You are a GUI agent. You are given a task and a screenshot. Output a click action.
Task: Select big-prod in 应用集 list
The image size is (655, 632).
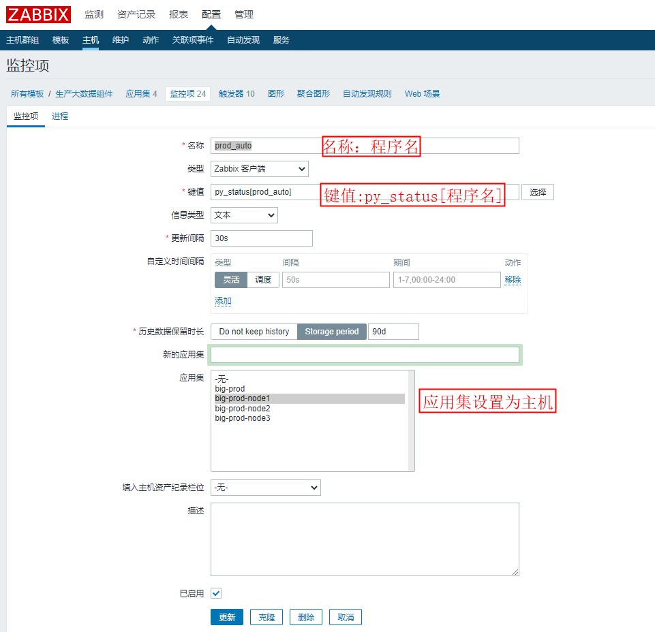309,389
